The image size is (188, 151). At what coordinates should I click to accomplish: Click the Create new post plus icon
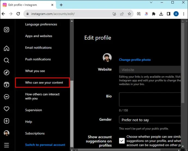[7, 121]
